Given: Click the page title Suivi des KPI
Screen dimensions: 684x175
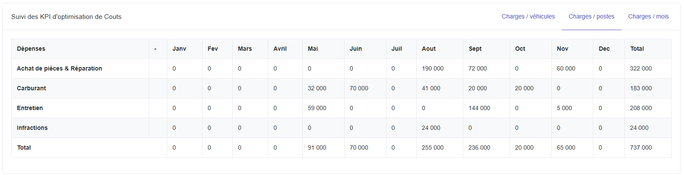Looking at the screenshot, I should pyautogui.click(x=66, y=17).
